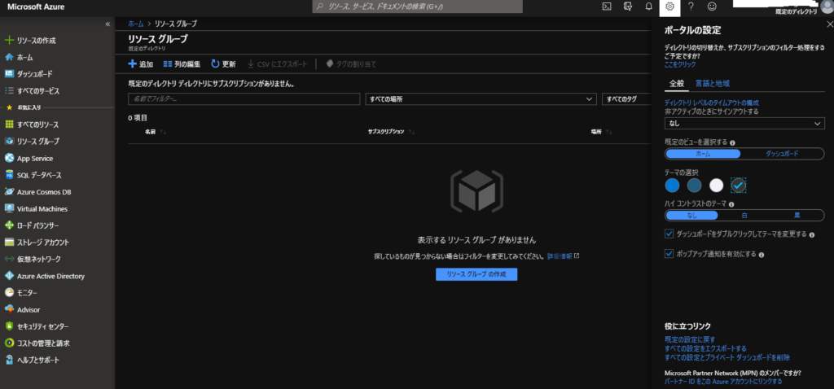
Task: Click 既定の設定に戻す link
Action: coord(690,339)
